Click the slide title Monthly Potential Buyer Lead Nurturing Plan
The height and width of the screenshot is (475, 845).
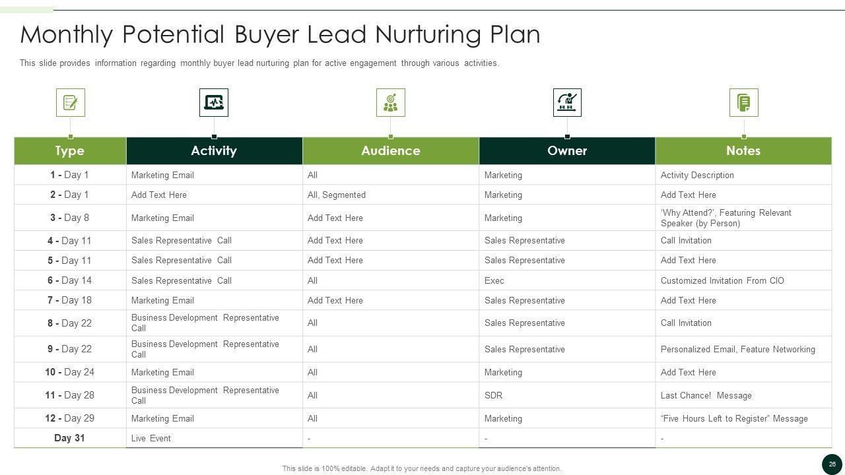click(280, 34)
